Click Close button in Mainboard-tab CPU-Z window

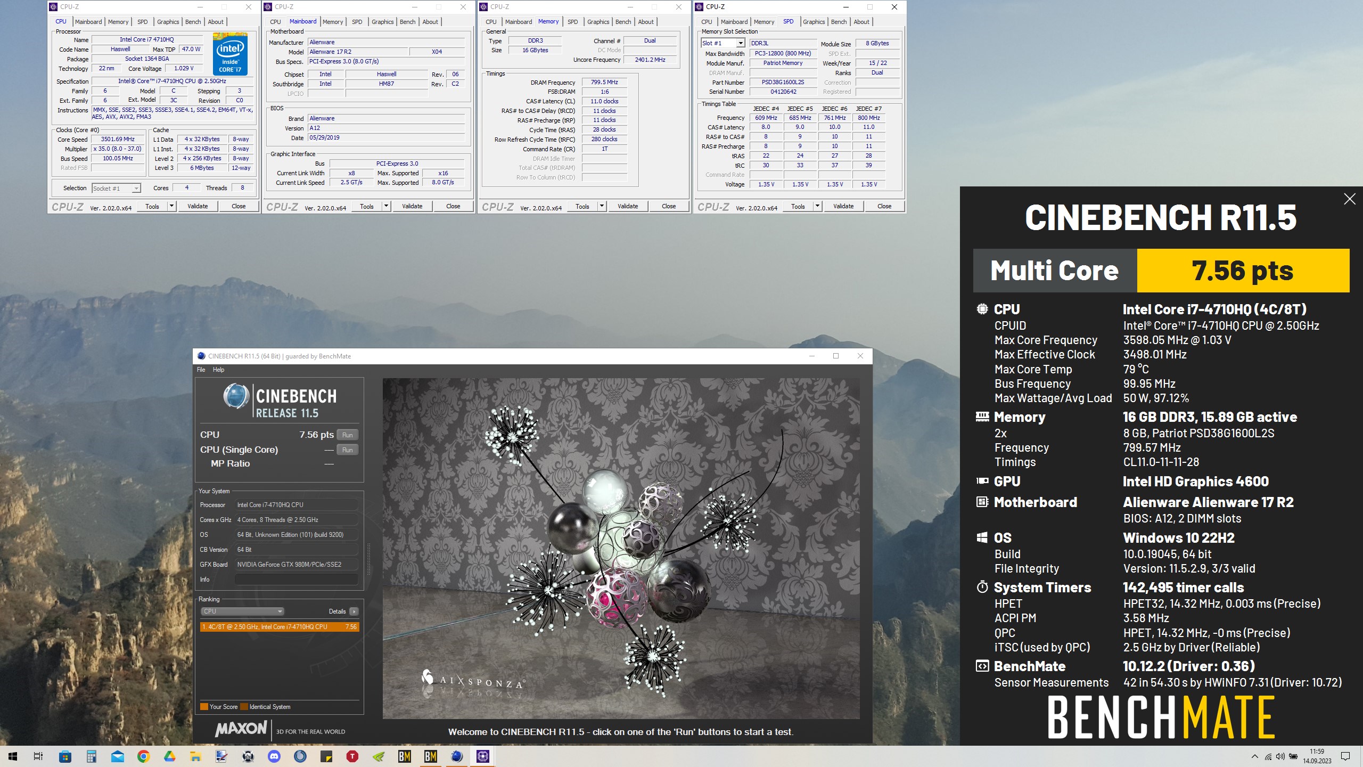(453, 206)
